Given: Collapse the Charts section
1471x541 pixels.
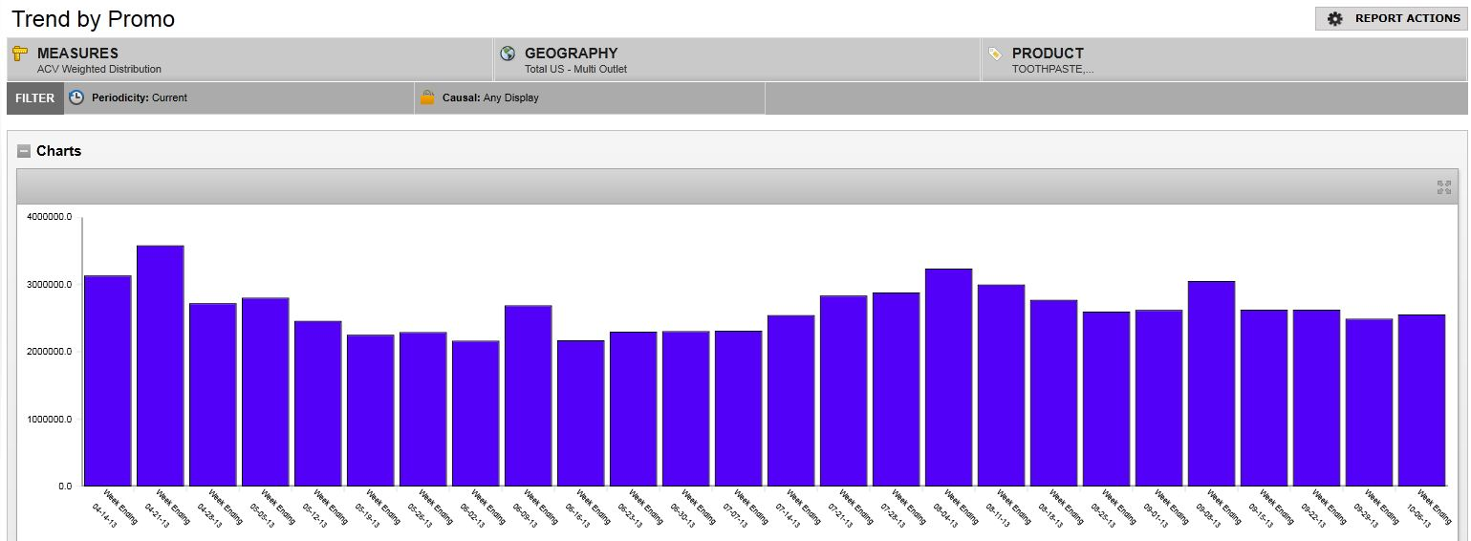Looking at the screenshot, I should pos(24,151).
